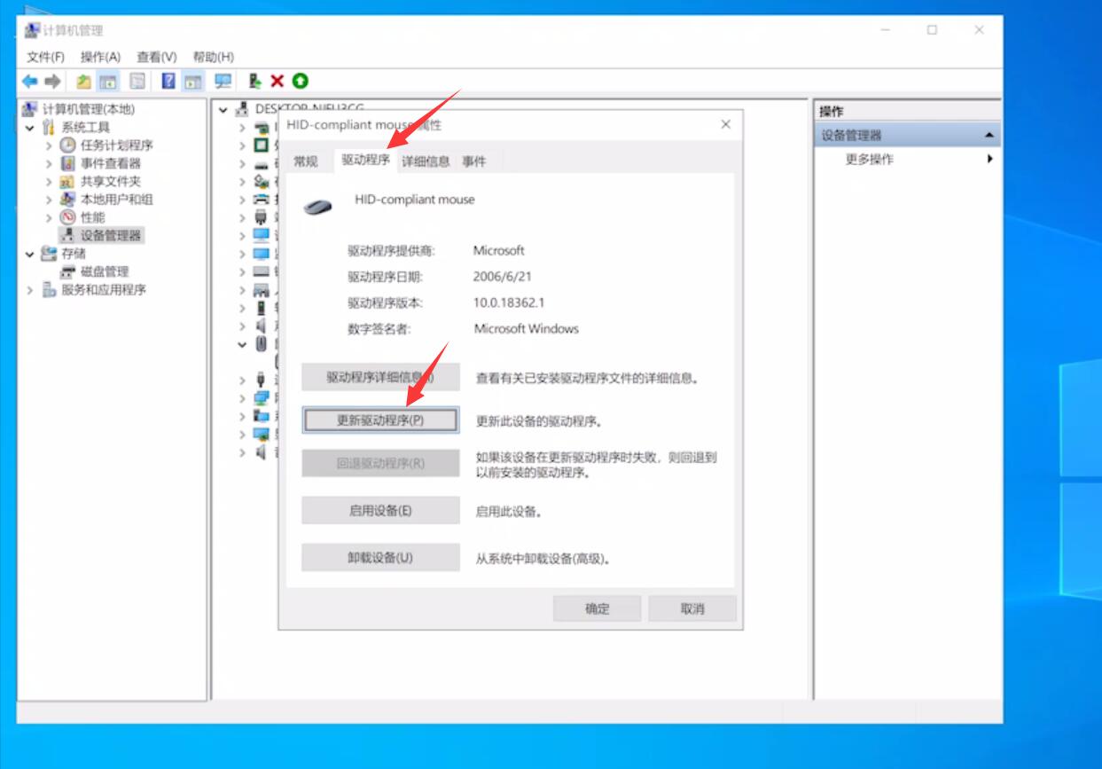Expand the 服务和应用程序 tree node

[x=30, y=290]
